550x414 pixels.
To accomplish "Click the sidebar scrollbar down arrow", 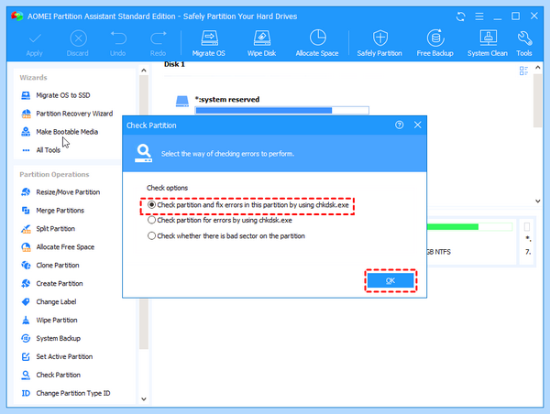I will tap(144, 399).
